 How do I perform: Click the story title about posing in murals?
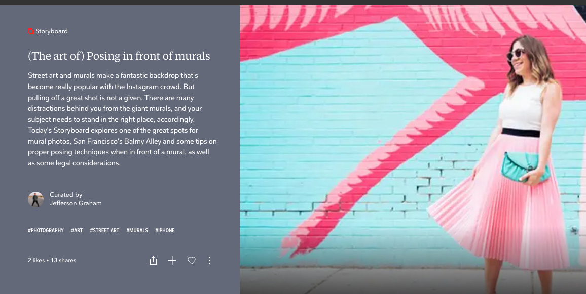tap(119, 56)
